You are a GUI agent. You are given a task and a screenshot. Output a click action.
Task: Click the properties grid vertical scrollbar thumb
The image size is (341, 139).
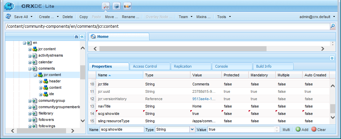click(333, 108)
